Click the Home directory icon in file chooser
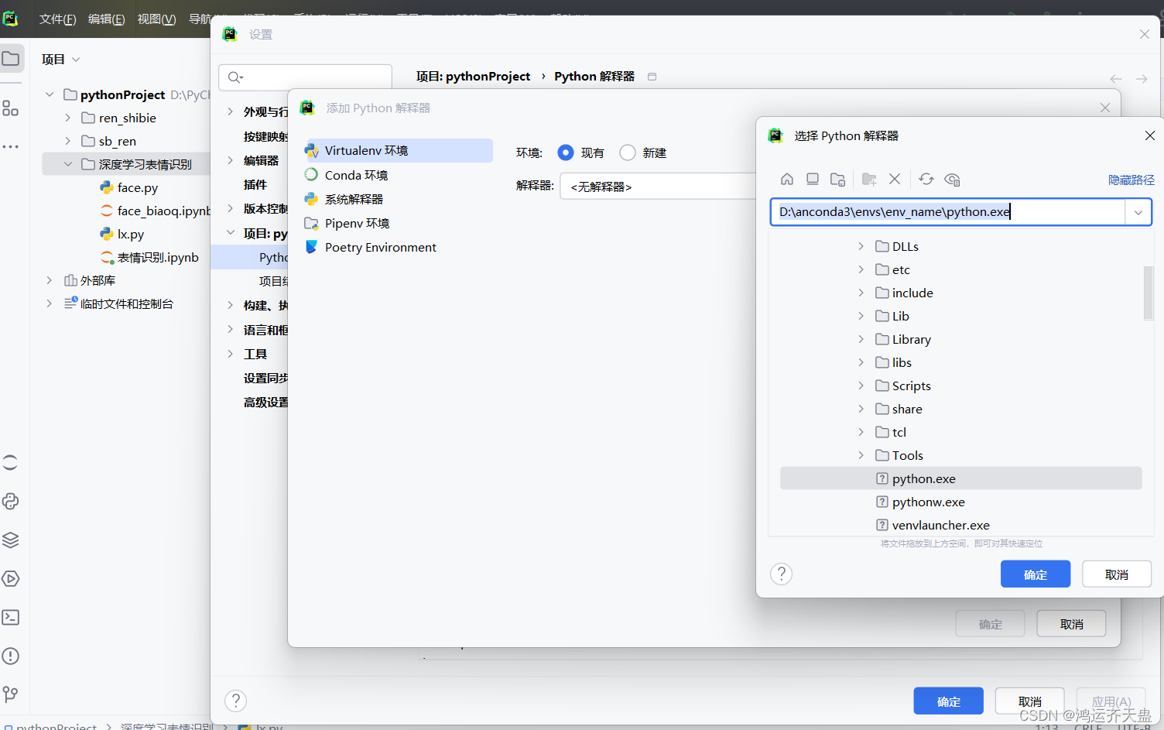This screenshot has width=1164, height=730. coord(787,179)
